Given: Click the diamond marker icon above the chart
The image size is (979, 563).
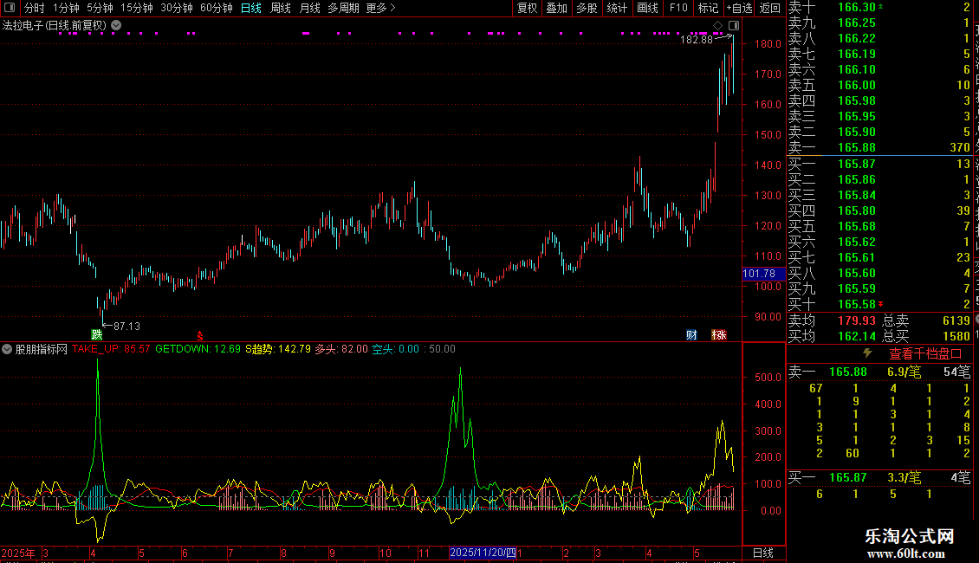Looking at the screenshot, I should coord(718,26).
